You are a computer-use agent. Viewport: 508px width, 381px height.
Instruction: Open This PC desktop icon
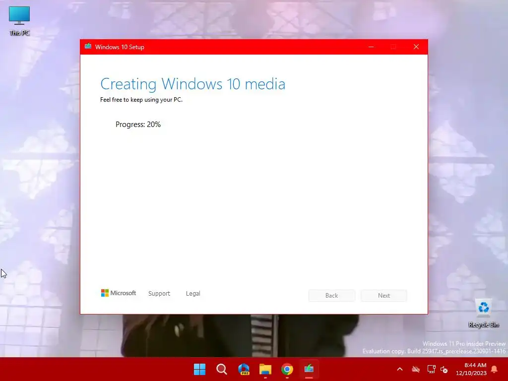pos(19,21)
